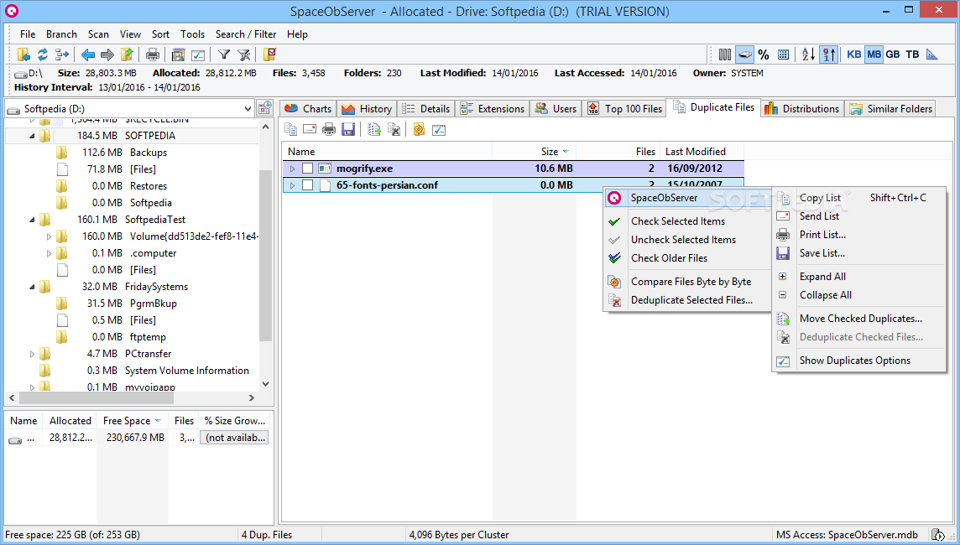Check the 65-fonts-persian.conf checkbox
The width and height of the screenshot is (960, 545).
pyautogui.click(x=307, y=184)
